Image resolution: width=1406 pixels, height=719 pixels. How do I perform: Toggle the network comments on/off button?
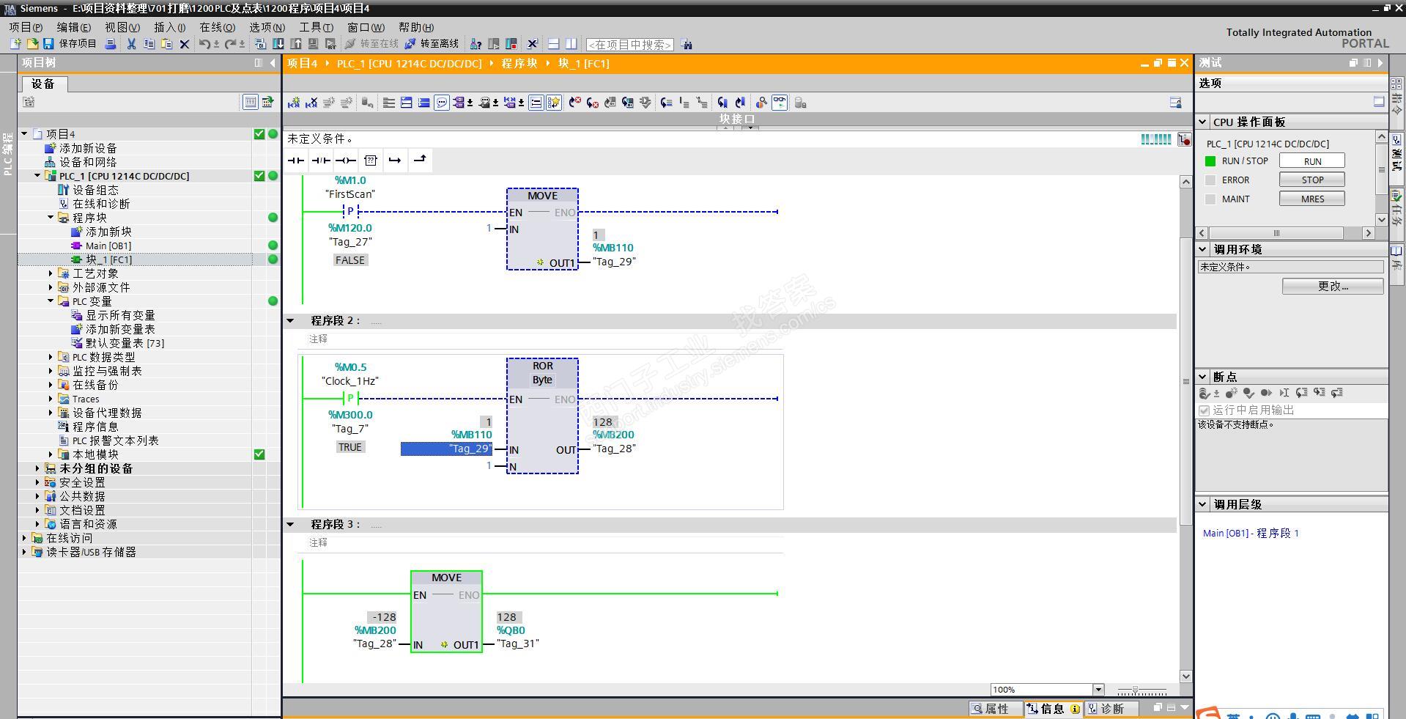pos(536,103)
